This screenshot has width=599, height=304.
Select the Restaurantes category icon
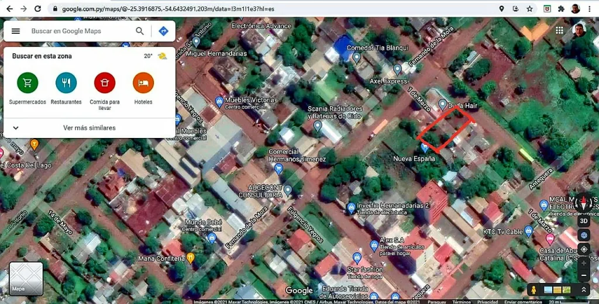click(x=66, y=83)
